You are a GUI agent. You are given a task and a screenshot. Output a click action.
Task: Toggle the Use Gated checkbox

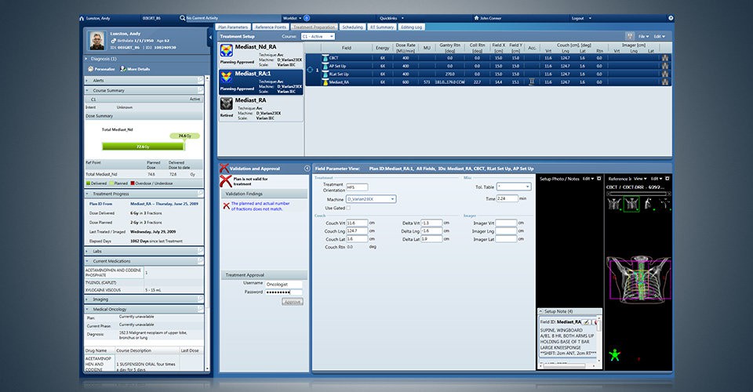348,209
